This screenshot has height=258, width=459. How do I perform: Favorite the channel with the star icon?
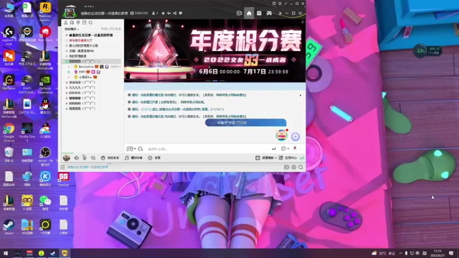(163, 13)
